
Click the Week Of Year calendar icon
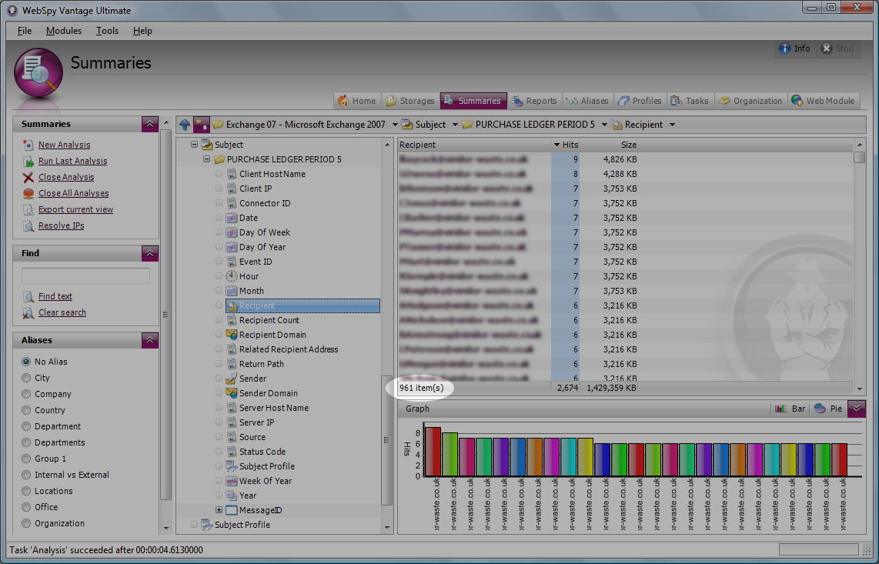point(232,481)
